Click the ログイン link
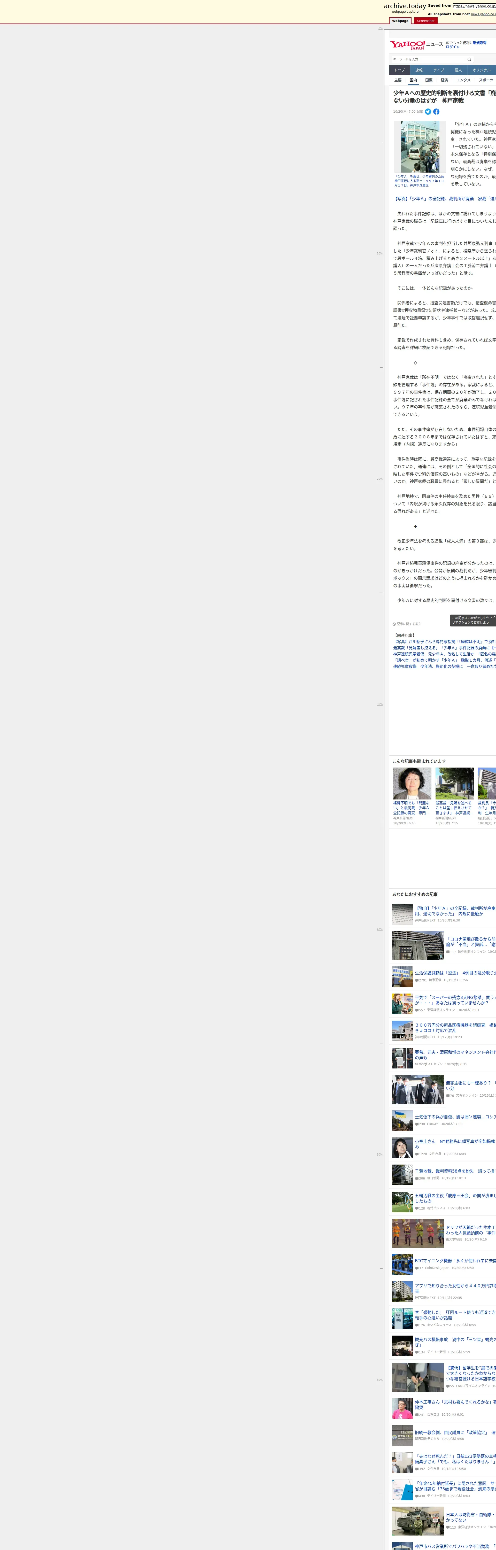 tap(453, 47)
